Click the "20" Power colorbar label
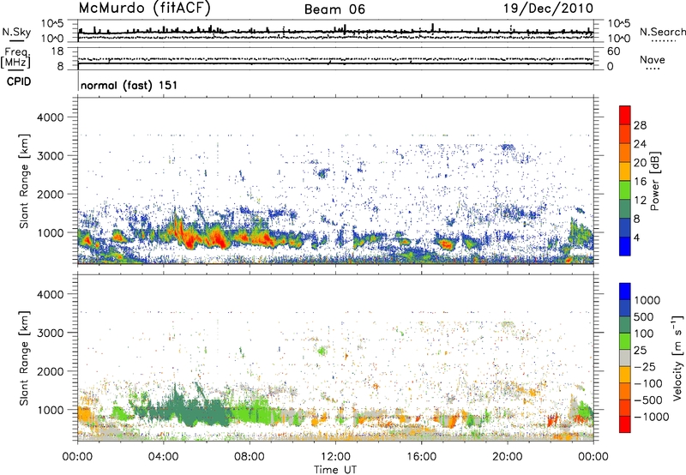Image resolution: width=686 pixels, height=475 pixels. pos(640,163)
